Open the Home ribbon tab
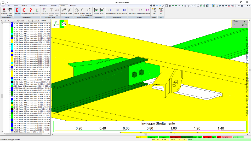 click(x=16, y=6)
